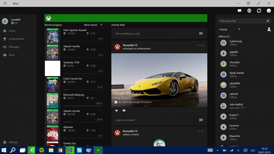Open Visual Studio from the taskbar
The height and width of the screenshot is (154, 274).
coord(70,150)
